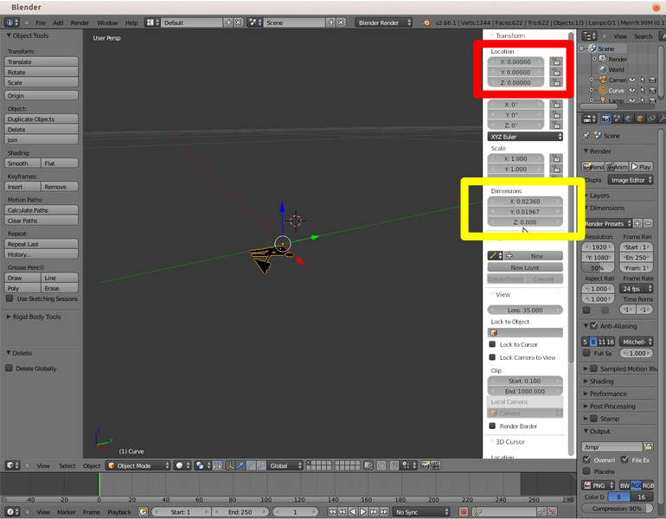
Task: Enable the Lock to Cursor checkbox
Action: point(492,344)
